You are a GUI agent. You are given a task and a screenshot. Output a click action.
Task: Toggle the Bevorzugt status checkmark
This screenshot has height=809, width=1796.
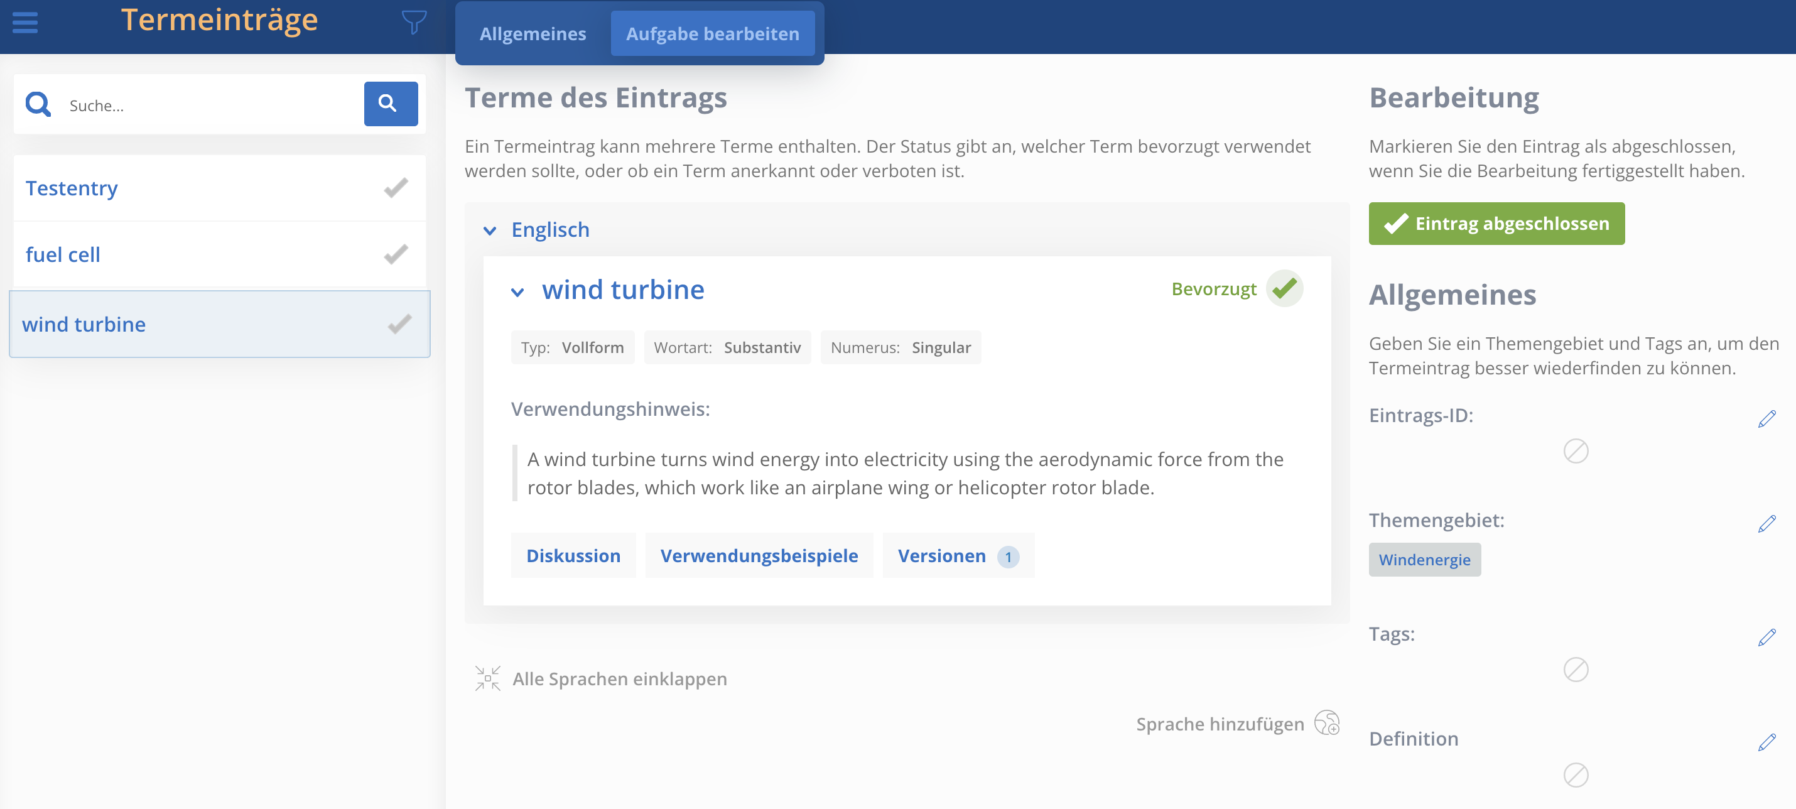tap(1284, 288)
